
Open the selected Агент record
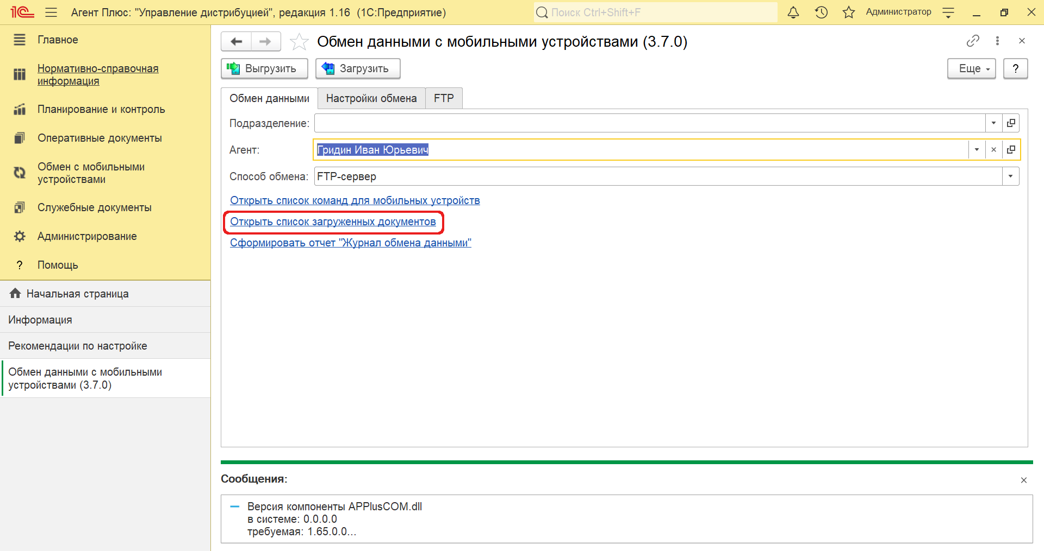pos(1011,150)
